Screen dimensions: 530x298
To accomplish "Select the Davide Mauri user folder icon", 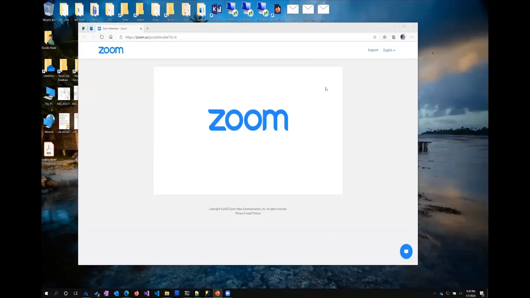I will pyautogui.click(x=49, y=40).
